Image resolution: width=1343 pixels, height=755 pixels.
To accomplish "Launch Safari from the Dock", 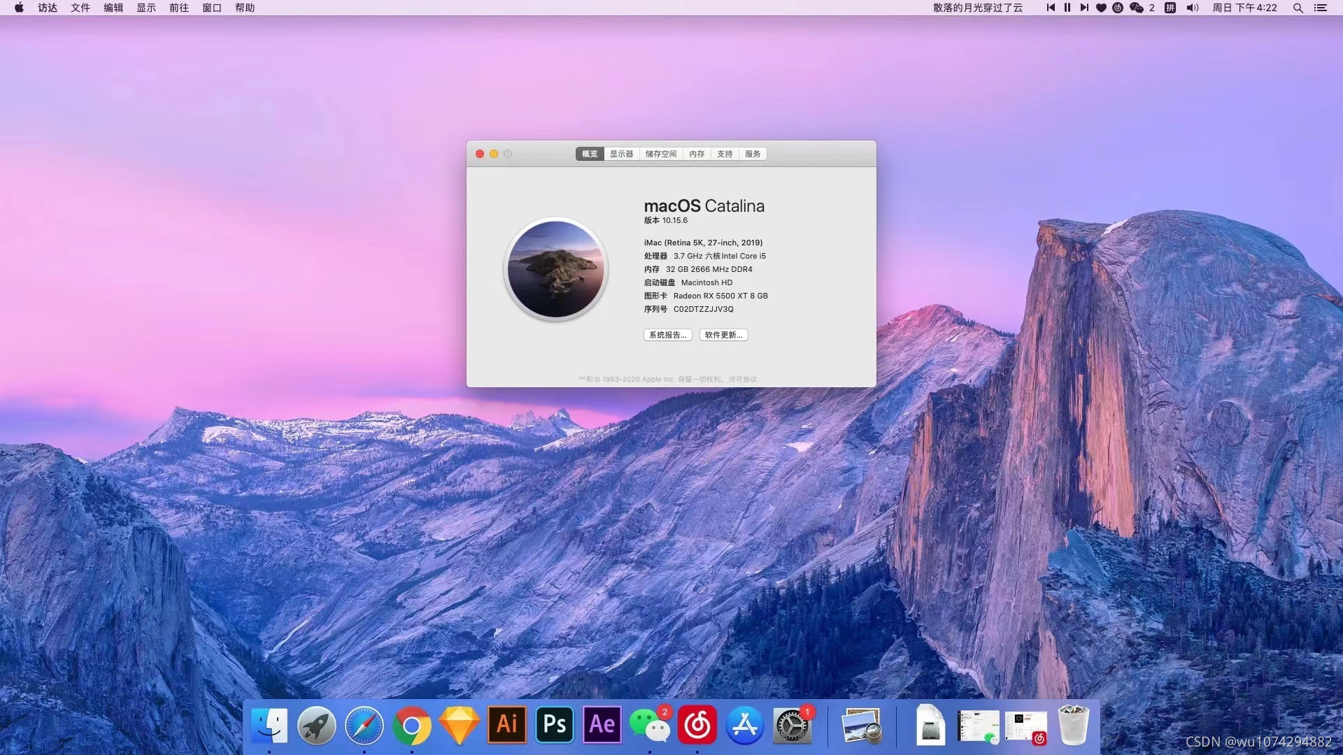I will point(364,725).
